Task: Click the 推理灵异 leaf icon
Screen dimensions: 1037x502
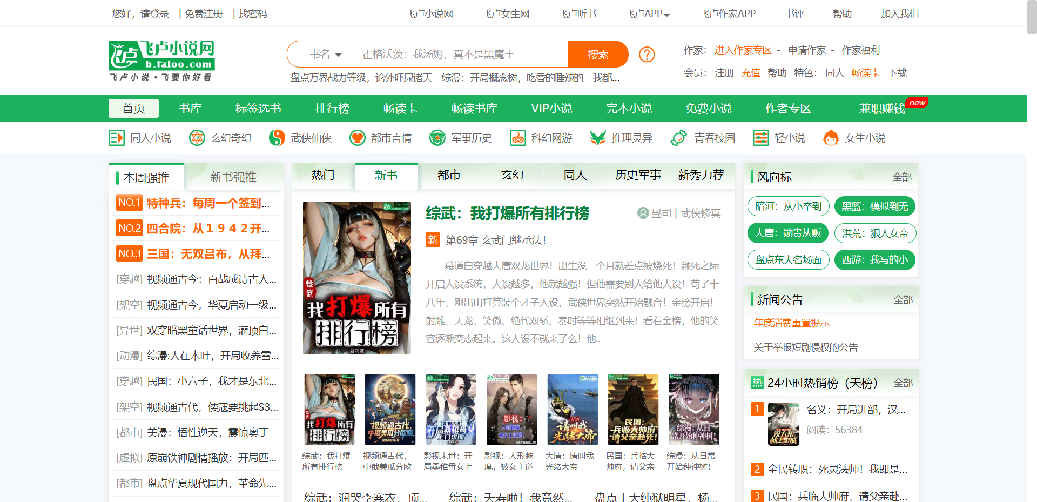Action: (x=597, y=138)
